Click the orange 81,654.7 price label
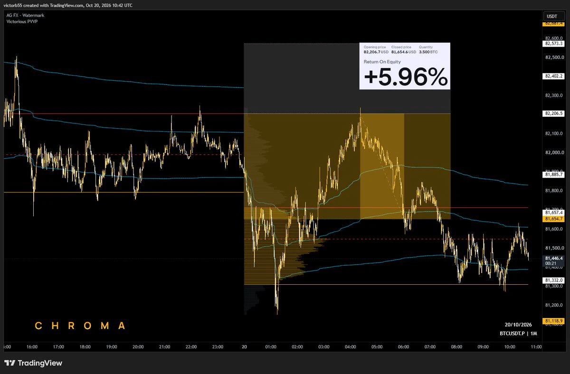Screen dimensions: 570x374 [x=554, y=219]
